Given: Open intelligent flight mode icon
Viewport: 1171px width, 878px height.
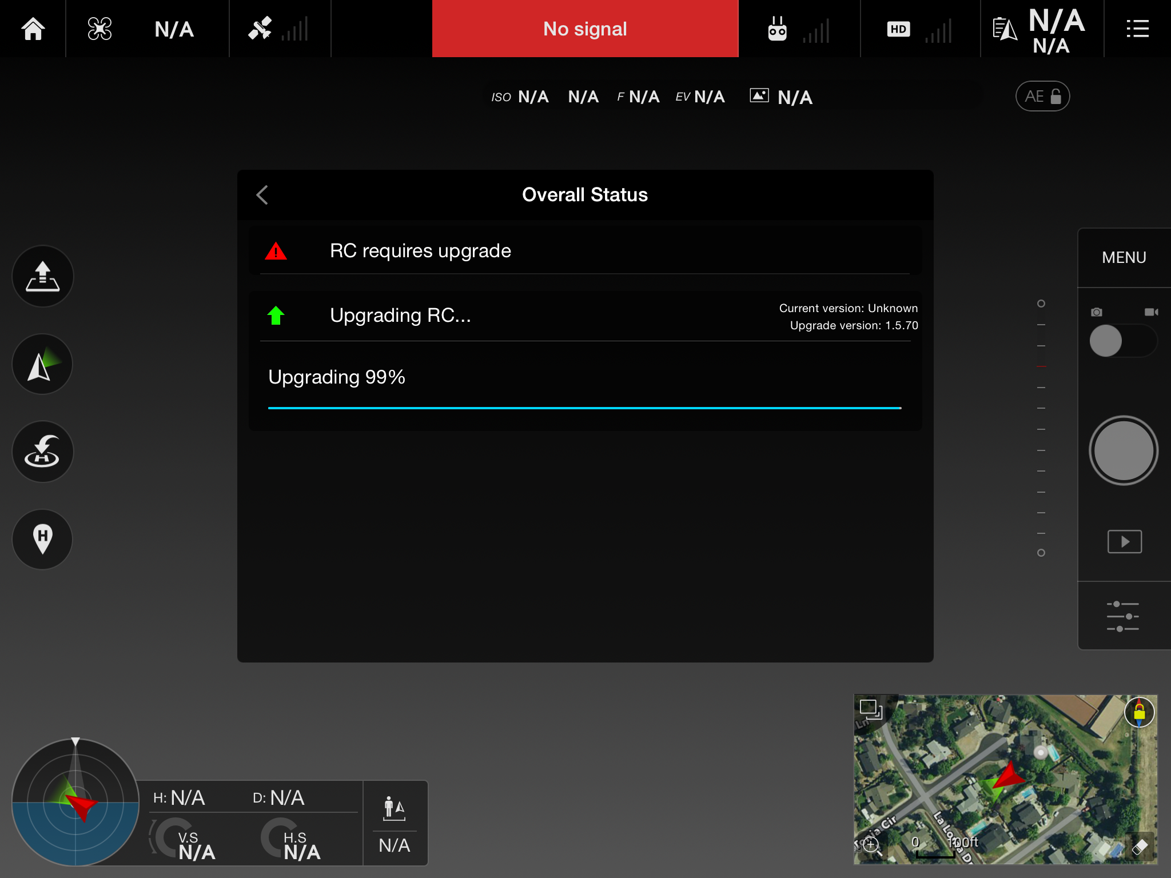Looking at the screenshot, I should [42, 364].
